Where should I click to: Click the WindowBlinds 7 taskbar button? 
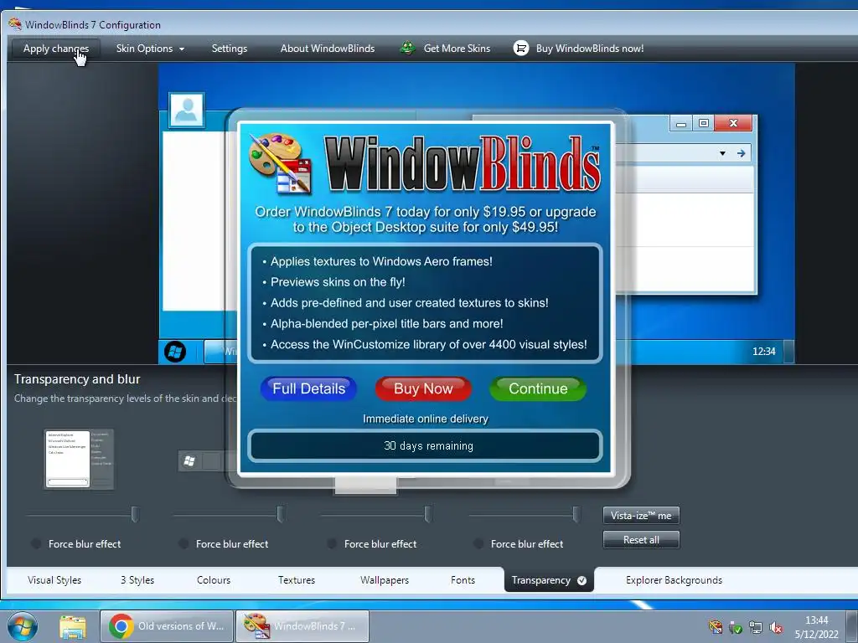tap(302, 626)
